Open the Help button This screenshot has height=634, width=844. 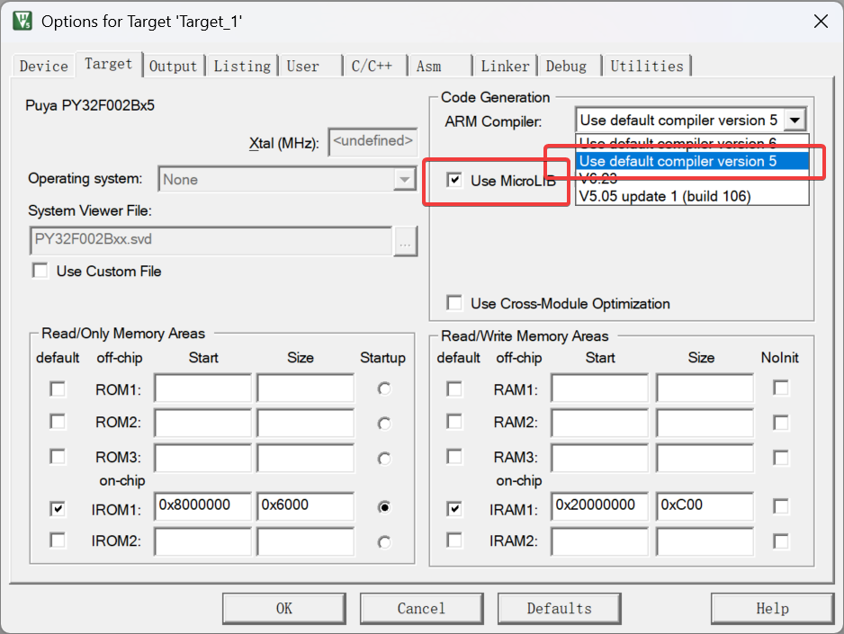pos(772,608)
